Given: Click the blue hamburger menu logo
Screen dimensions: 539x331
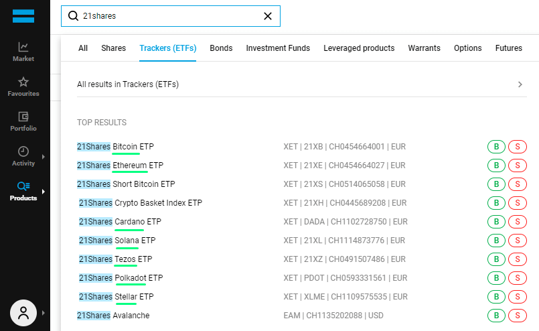Looking at the screenshot, I should pyautogui.click(x=23, y=16).
